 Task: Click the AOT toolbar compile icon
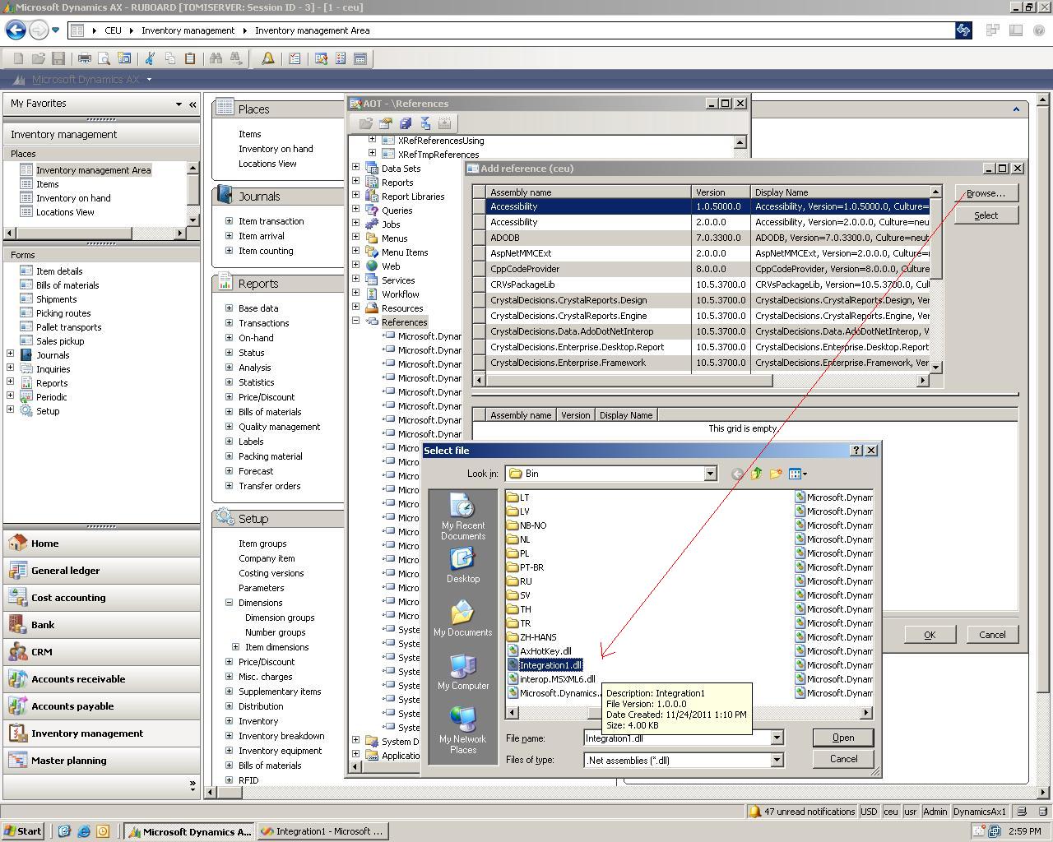coord(424,123)
